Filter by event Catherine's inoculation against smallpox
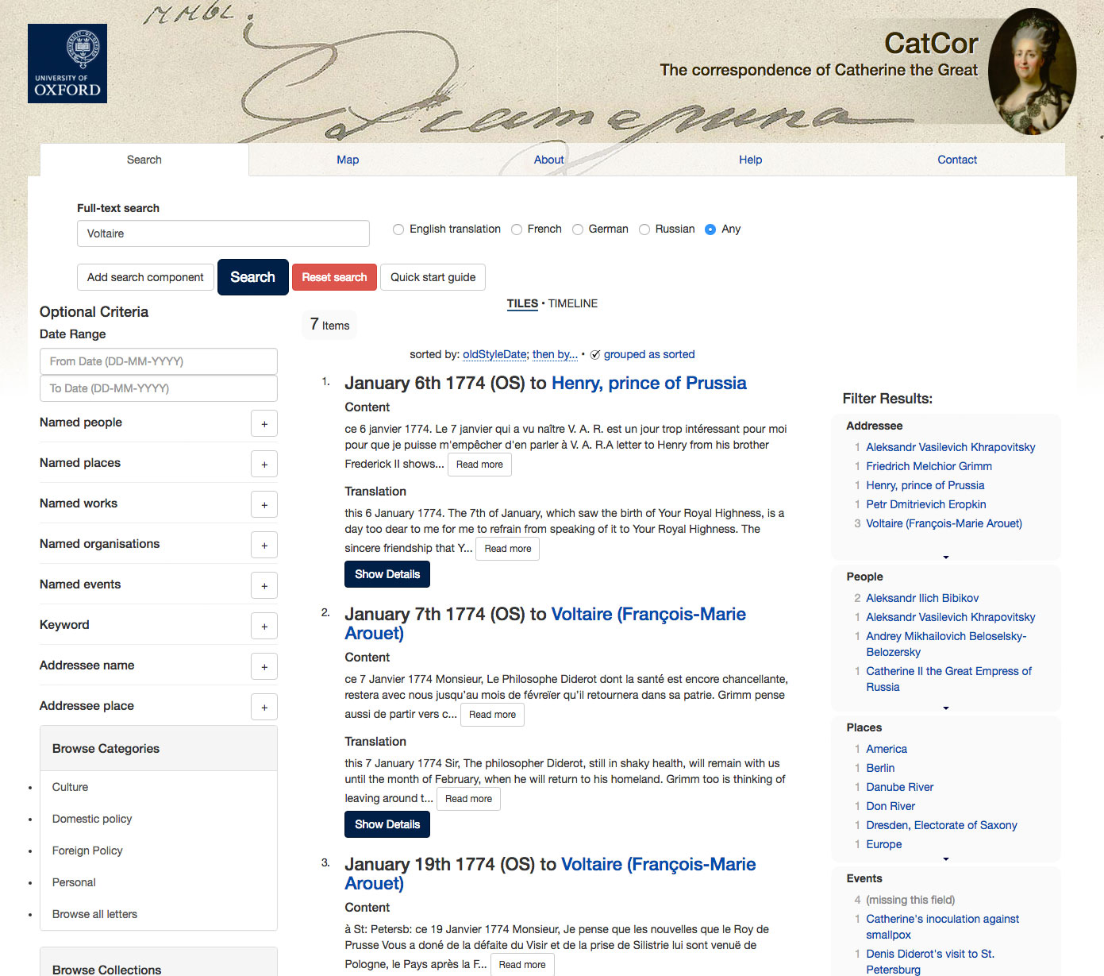 tap(942, 927)
